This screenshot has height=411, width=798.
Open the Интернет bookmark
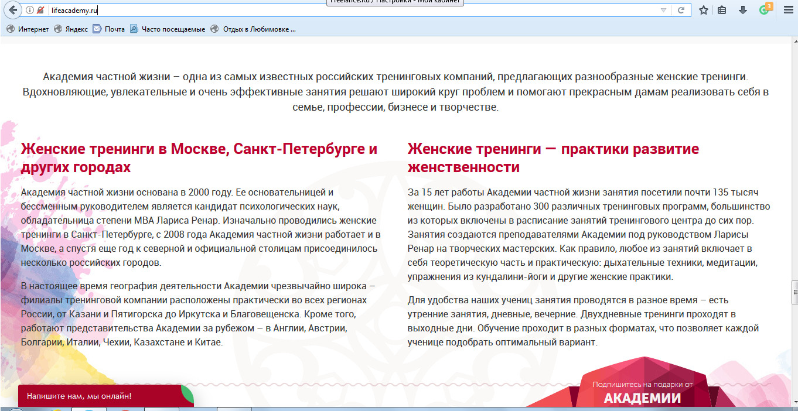point(28,29)
